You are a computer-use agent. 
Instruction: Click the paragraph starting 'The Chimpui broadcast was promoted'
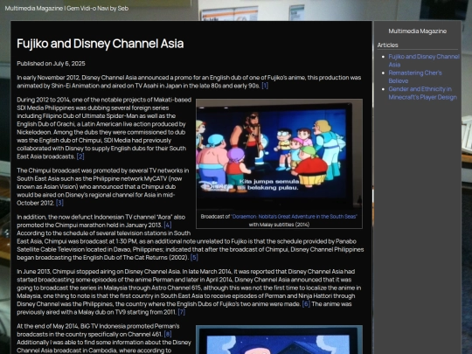tap(103, 187)
